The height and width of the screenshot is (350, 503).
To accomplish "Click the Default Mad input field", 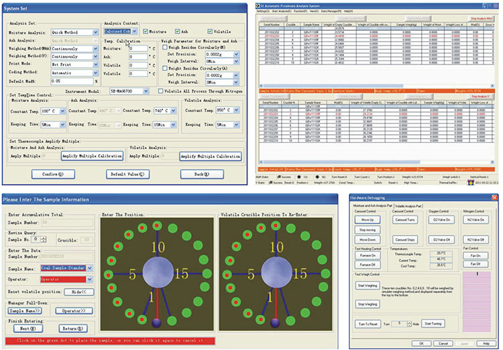I will [x=72, y=81].
